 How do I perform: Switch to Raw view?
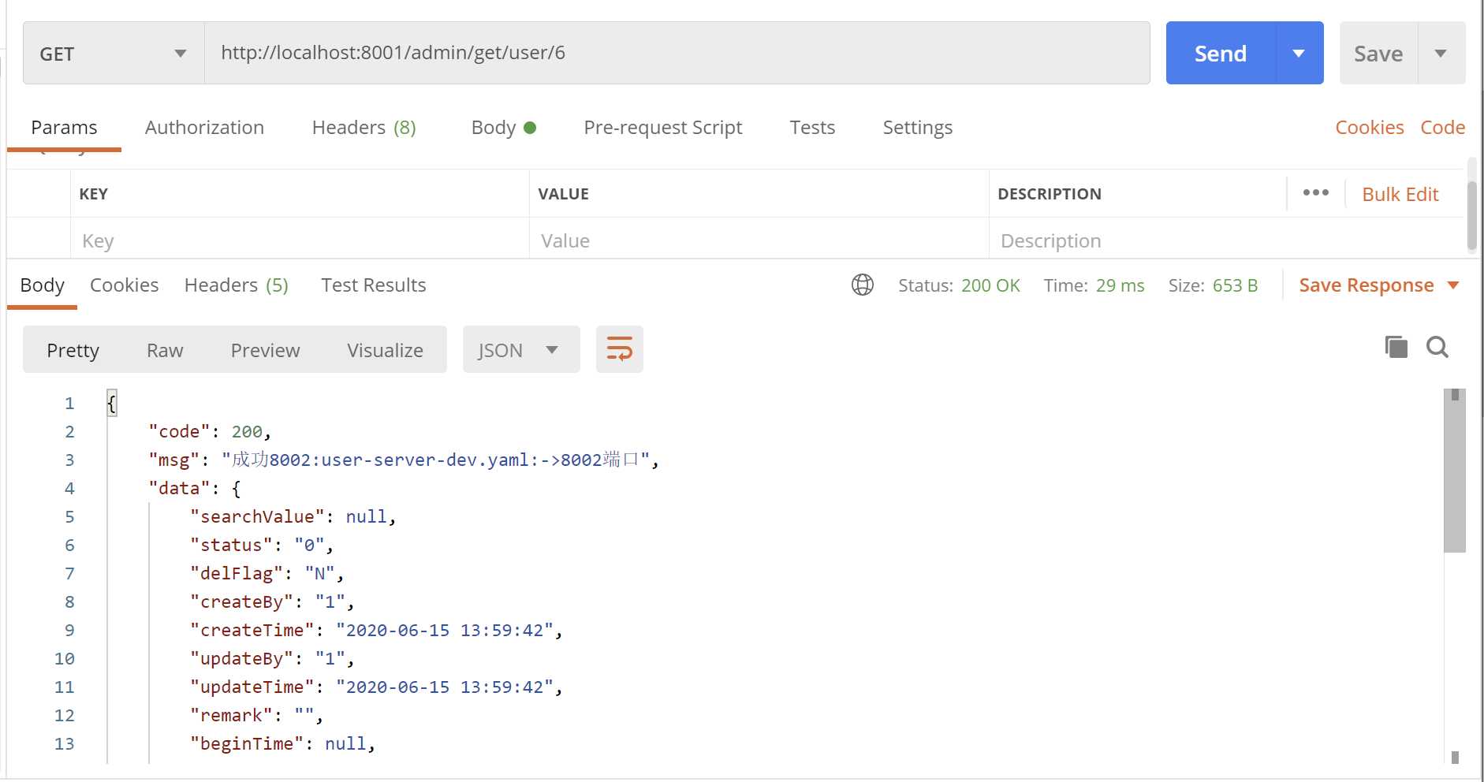pos(165,350)
